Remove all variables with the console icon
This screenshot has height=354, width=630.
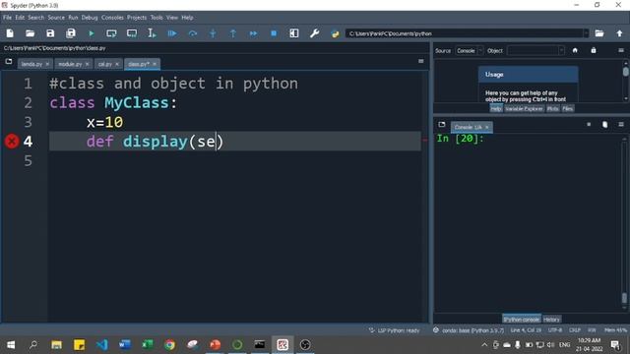pyautogui.click(x=604, y=125)
